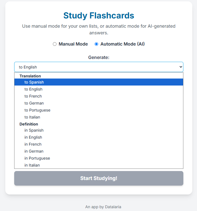197x211 pixels.
Task: Pick 'to French' from the list
Action: click(x=33, y=96)
